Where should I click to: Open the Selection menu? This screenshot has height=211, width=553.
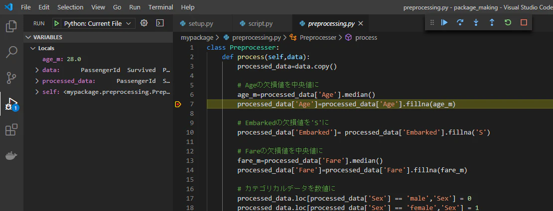pyautogui.click(x=70, y=7)
